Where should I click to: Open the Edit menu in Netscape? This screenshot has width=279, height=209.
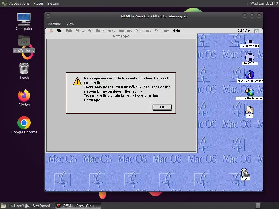tap(69, 30)
